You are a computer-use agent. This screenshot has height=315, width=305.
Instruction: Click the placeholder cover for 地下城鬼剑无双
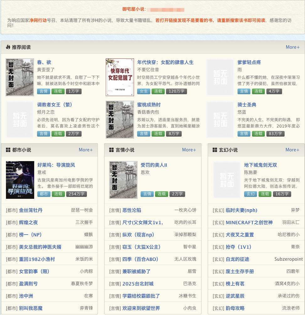coord(227,180)
